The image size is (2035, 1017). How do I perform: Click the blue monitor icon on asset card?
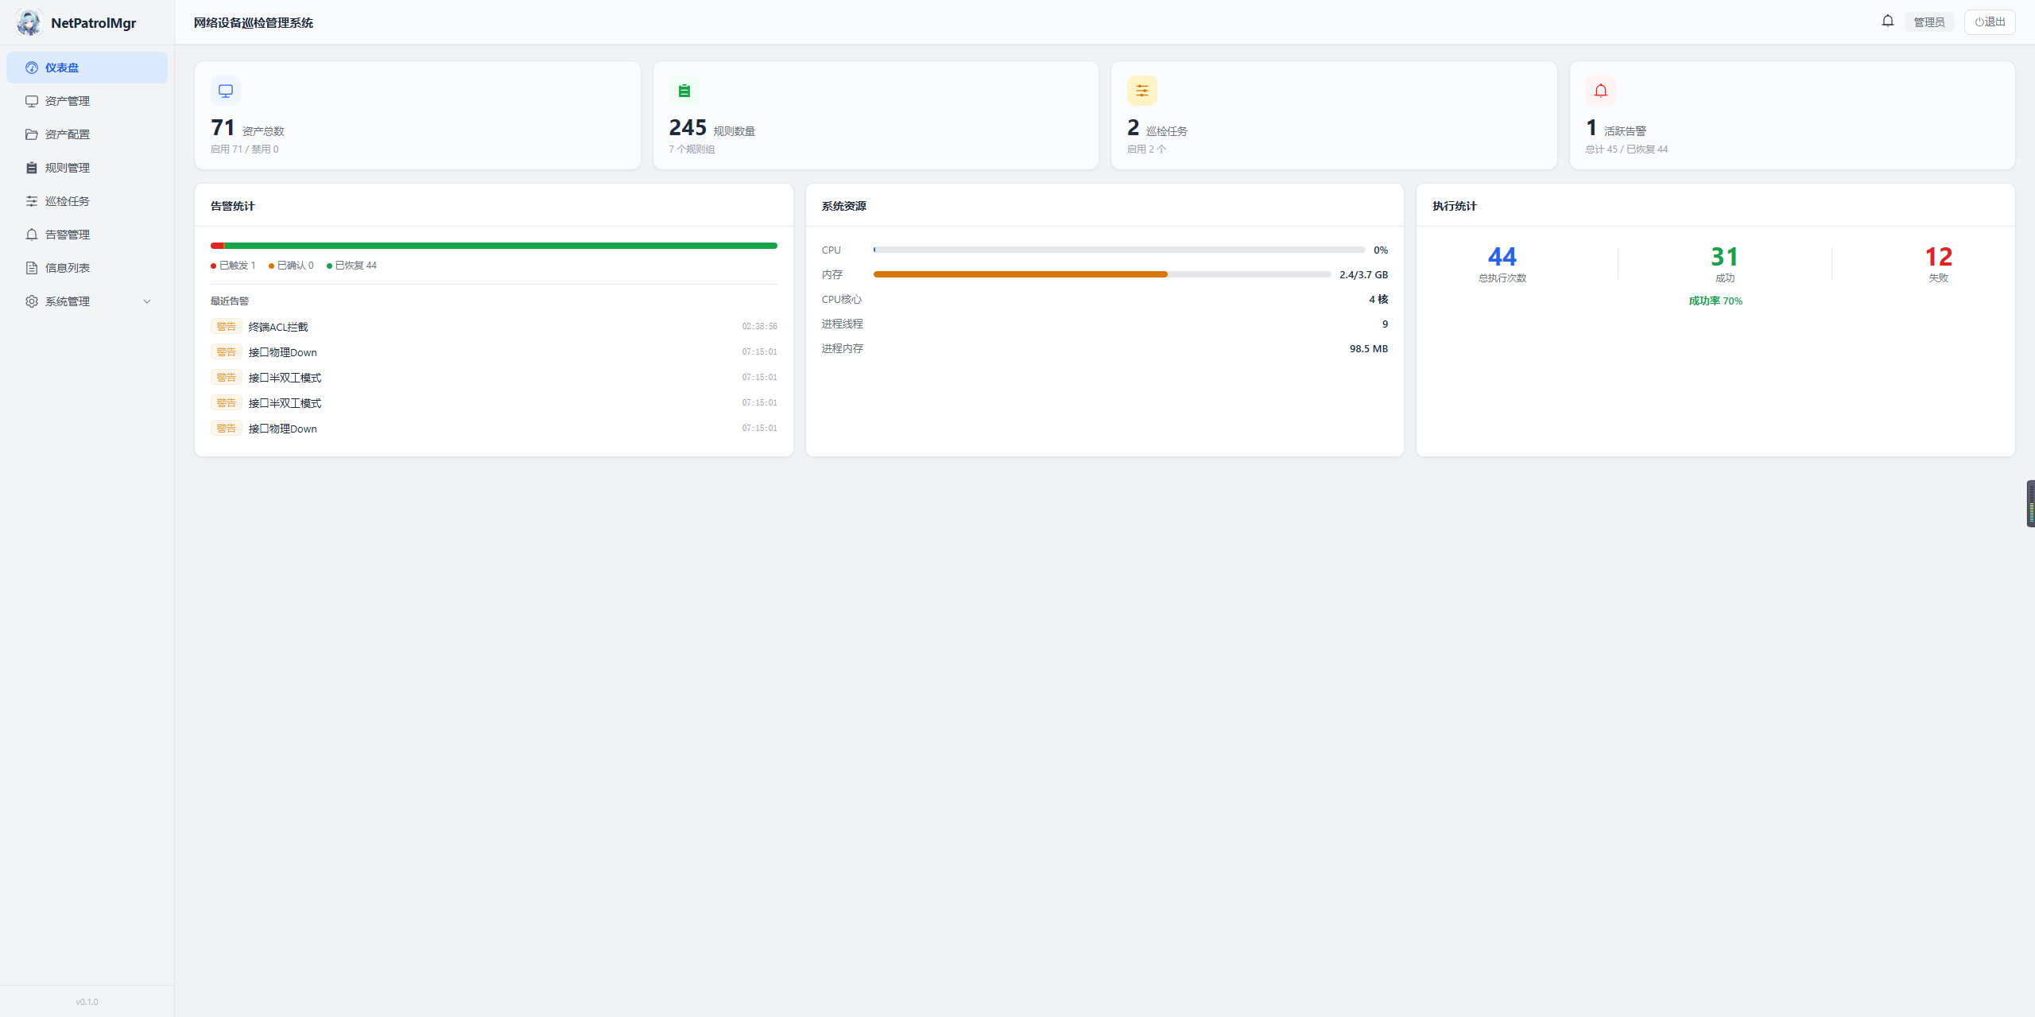pos(226,91)
